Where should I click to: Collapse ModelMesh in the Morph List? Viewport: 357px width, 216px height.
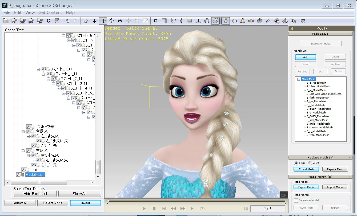(299, 79)
